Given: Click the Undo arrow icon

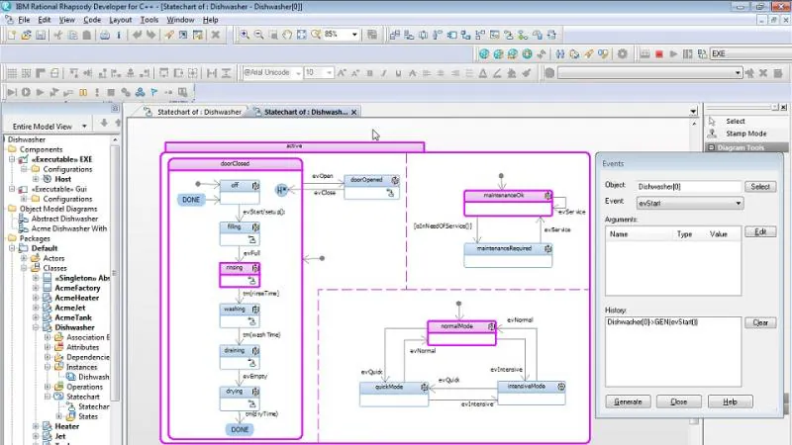Looking at the screenshot, I should 137,35.
